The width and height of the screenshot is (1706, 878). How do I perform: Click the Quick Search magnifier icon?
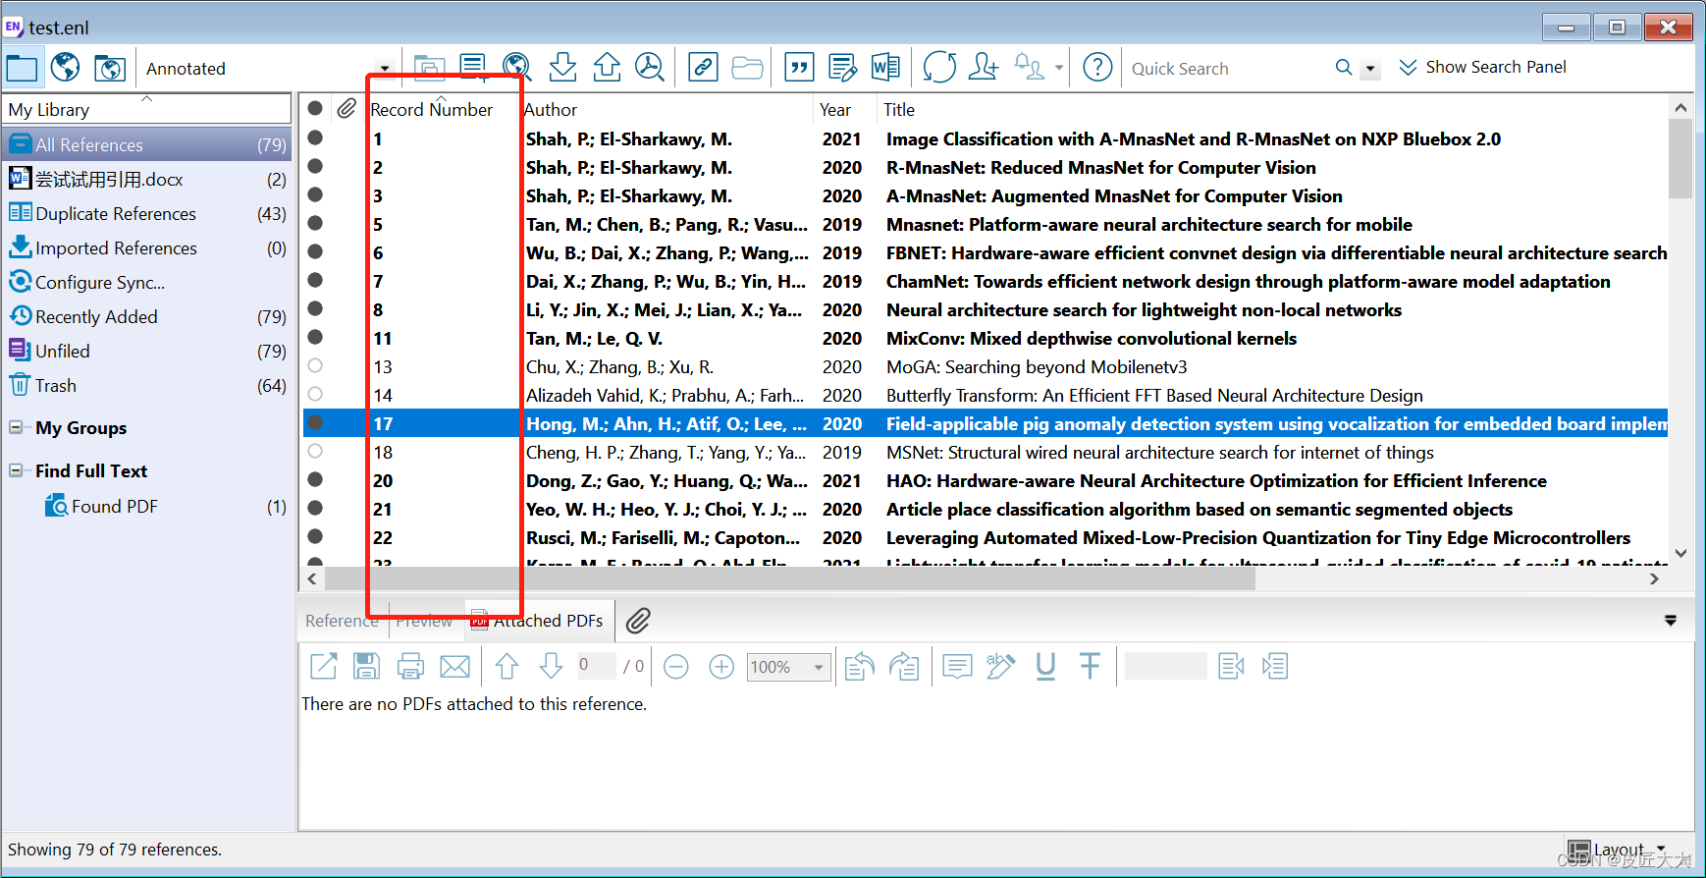point(1344,67)
